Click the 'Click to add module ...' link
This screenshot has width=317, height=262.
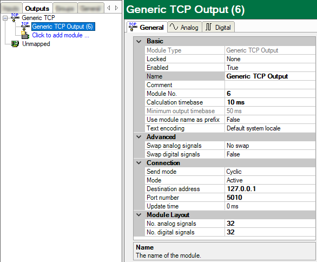coord(61,35)
